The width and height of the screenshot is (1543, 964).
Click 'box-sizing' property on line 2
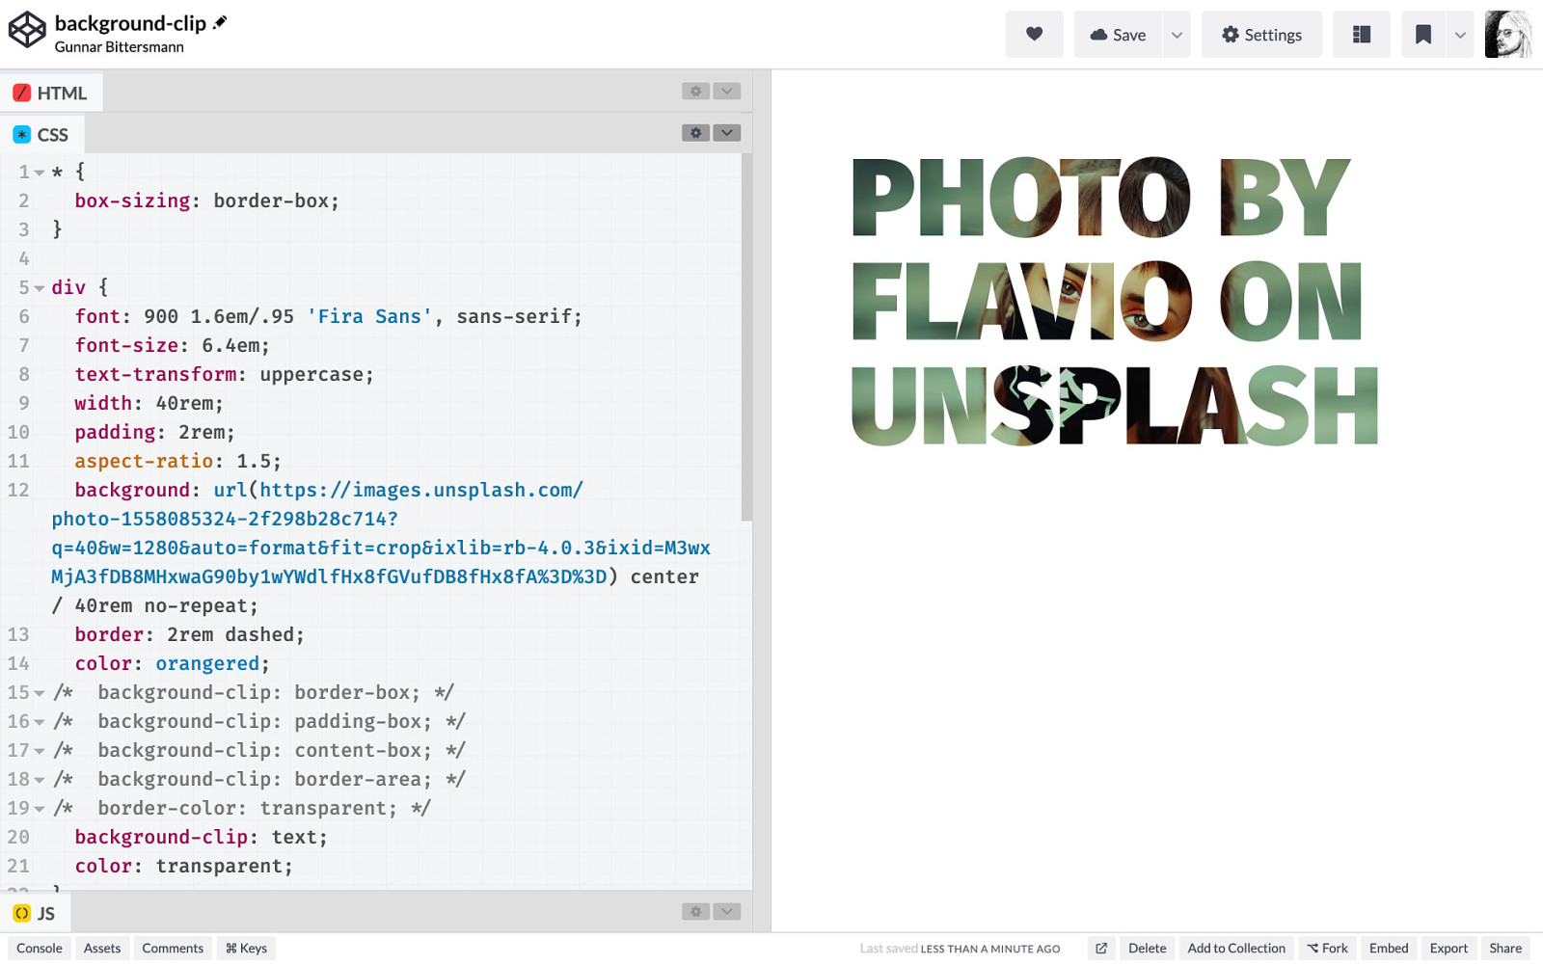(x=132, y=201)
